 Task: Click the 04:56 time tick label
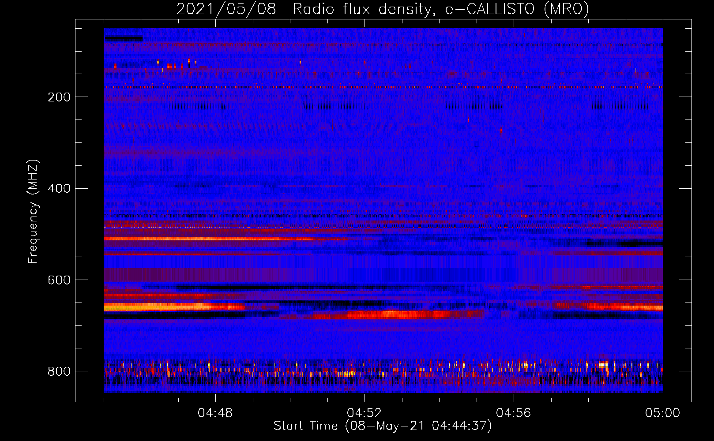pos(514,413)
